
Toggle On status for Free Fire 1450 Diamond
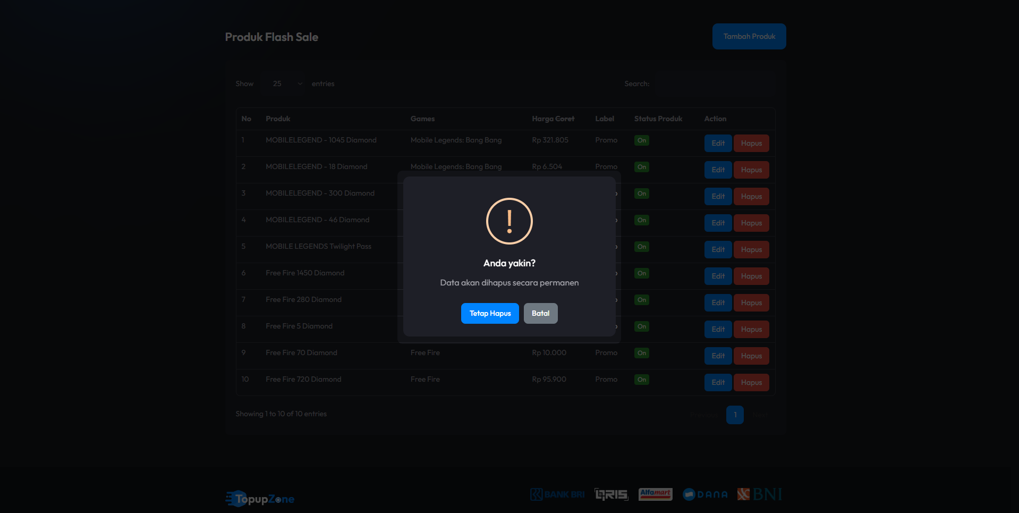(641, 273)
